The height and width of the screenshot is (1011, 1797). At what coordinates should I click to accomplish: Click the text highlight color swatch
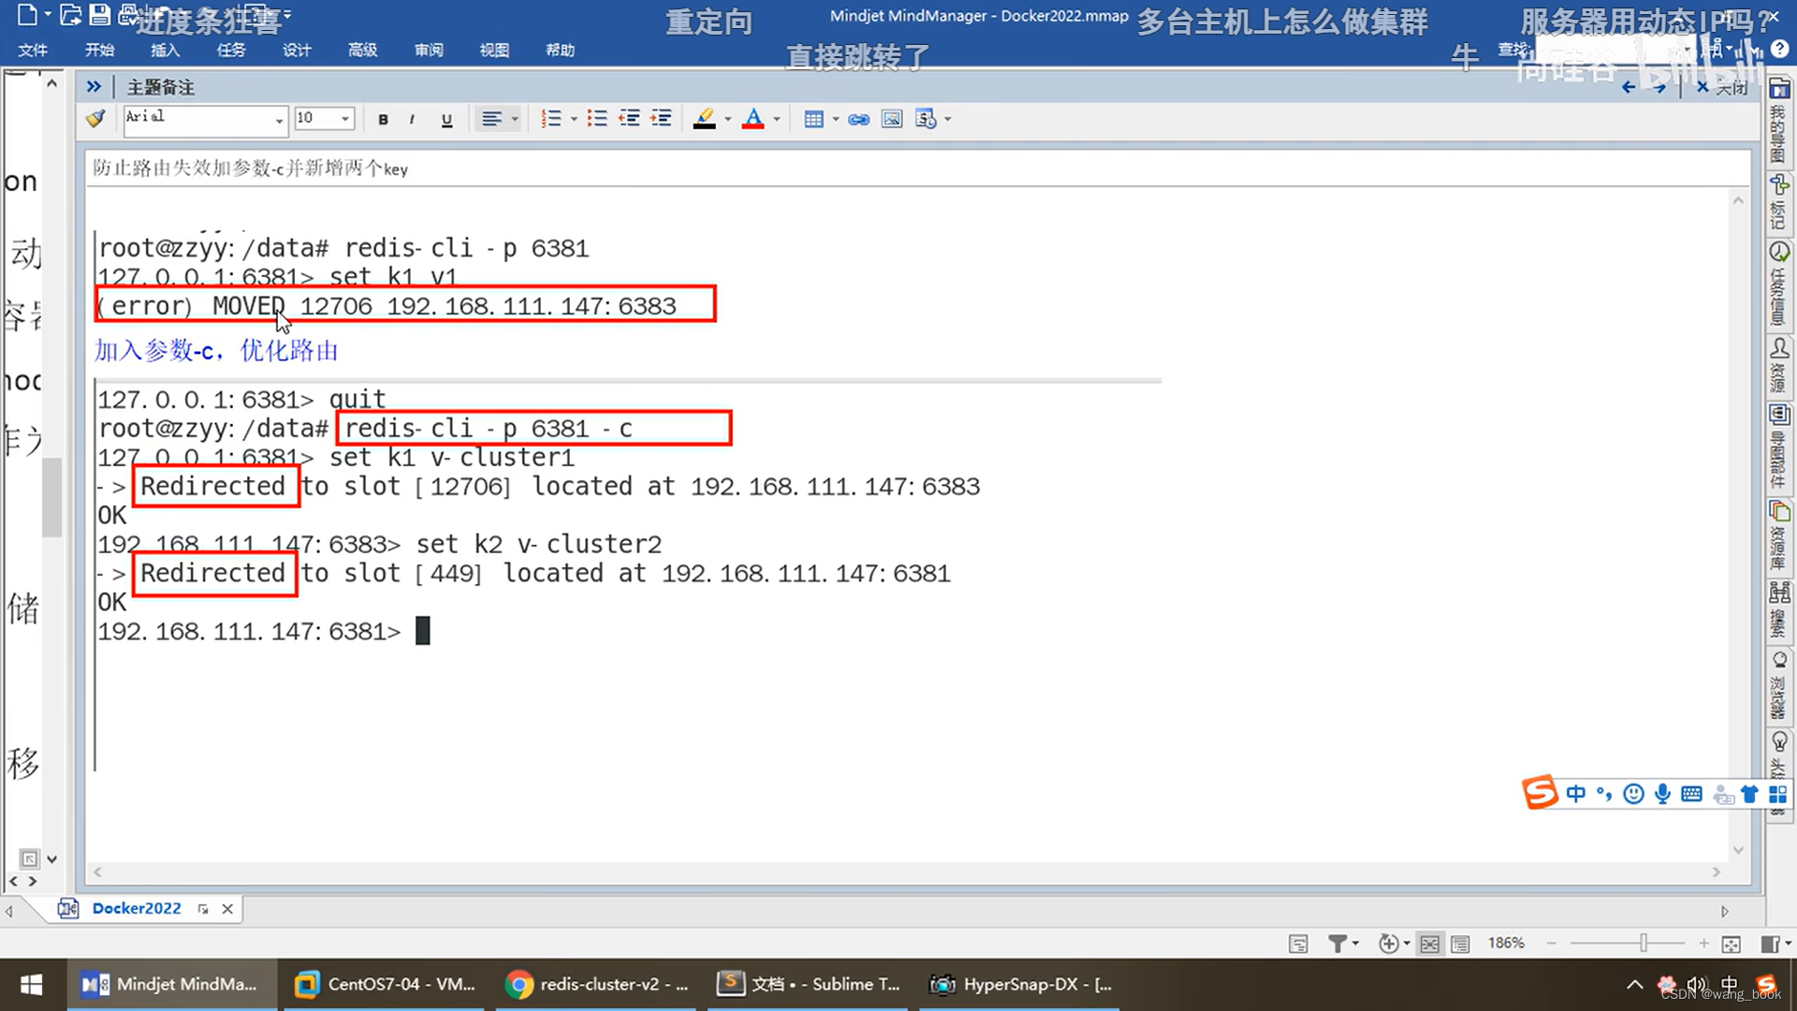[x=704, y=119]
